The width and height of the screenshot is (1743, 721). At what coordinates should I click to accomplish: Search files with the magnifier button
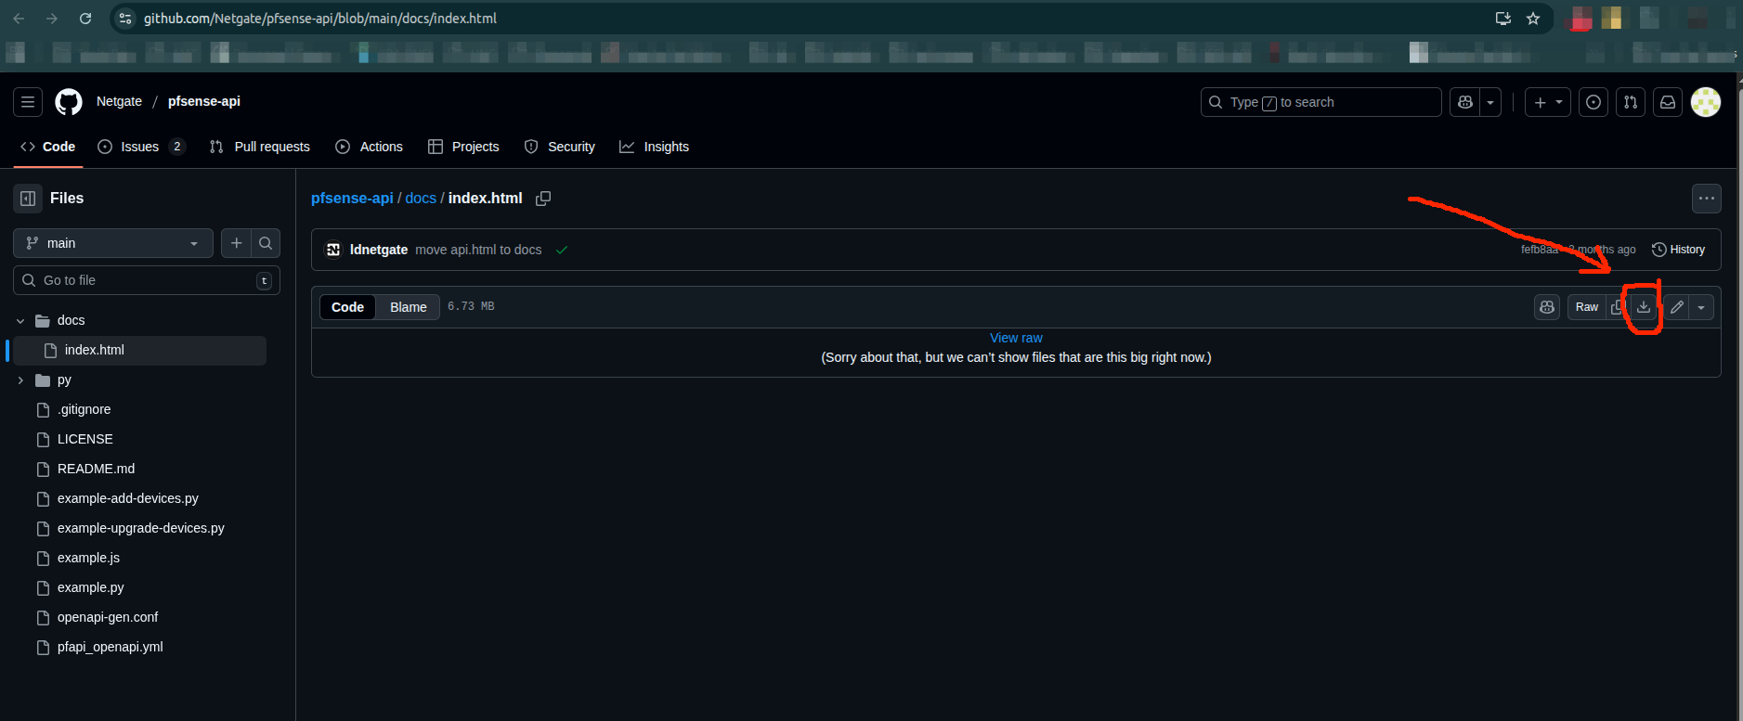(x=266, y=243)
